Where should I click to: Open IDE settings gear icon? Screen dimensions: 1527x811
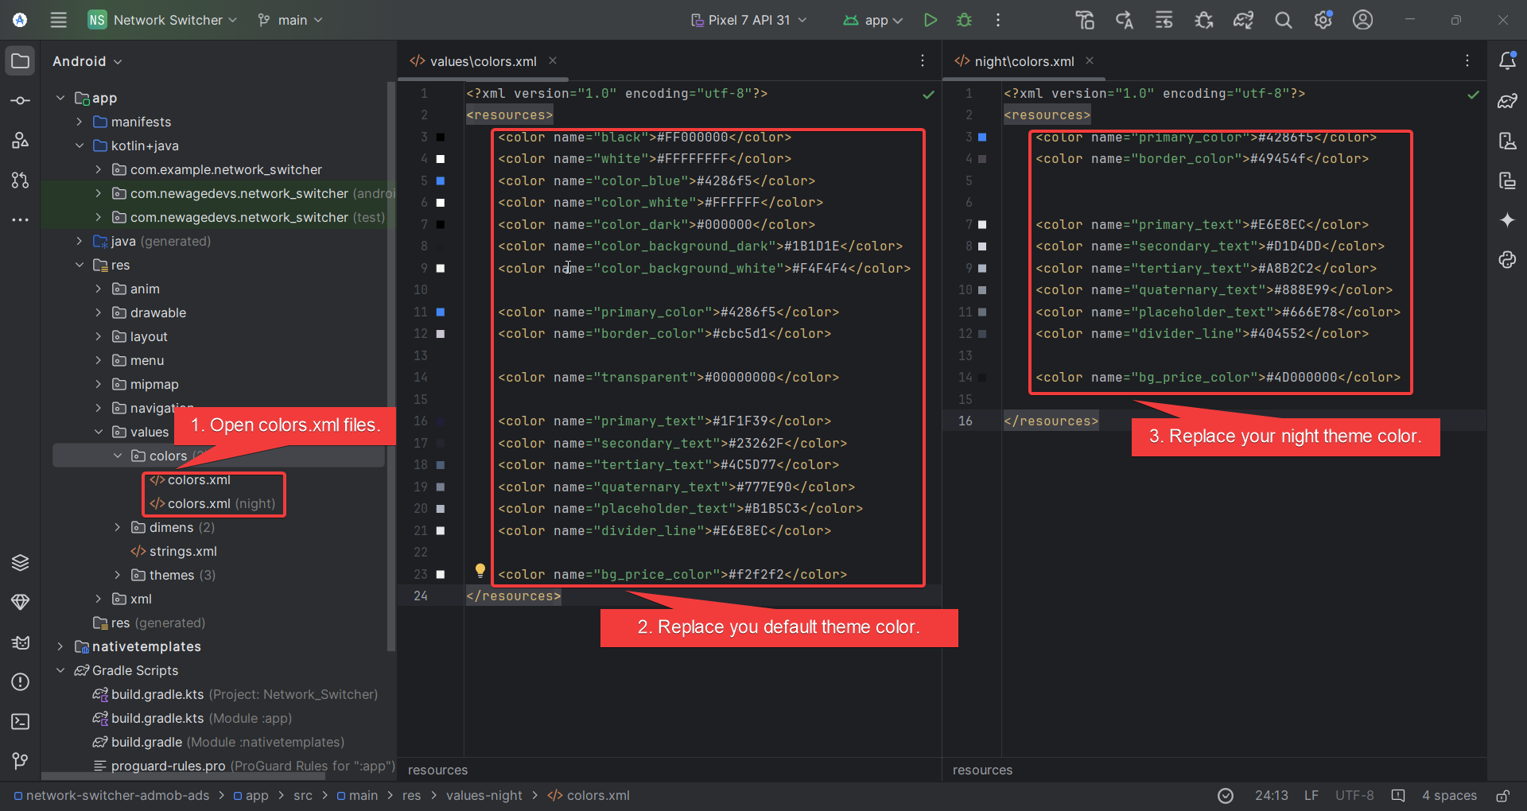pyautogui.click(x=1323, y=20)
